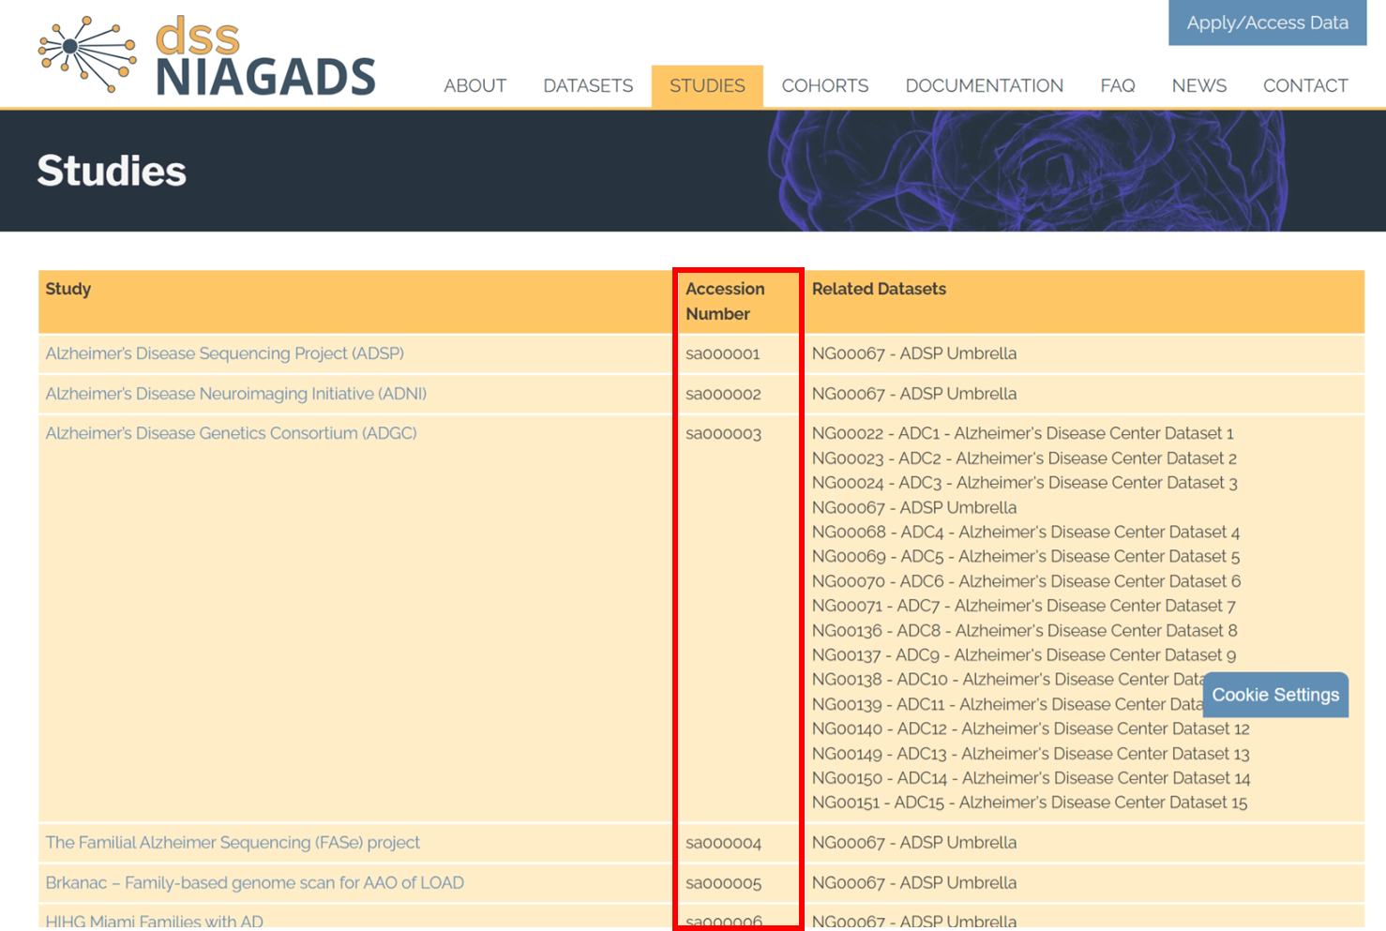Go to the DATASETS page
The image size is (1386, 931).
click(x=588, y=86)
